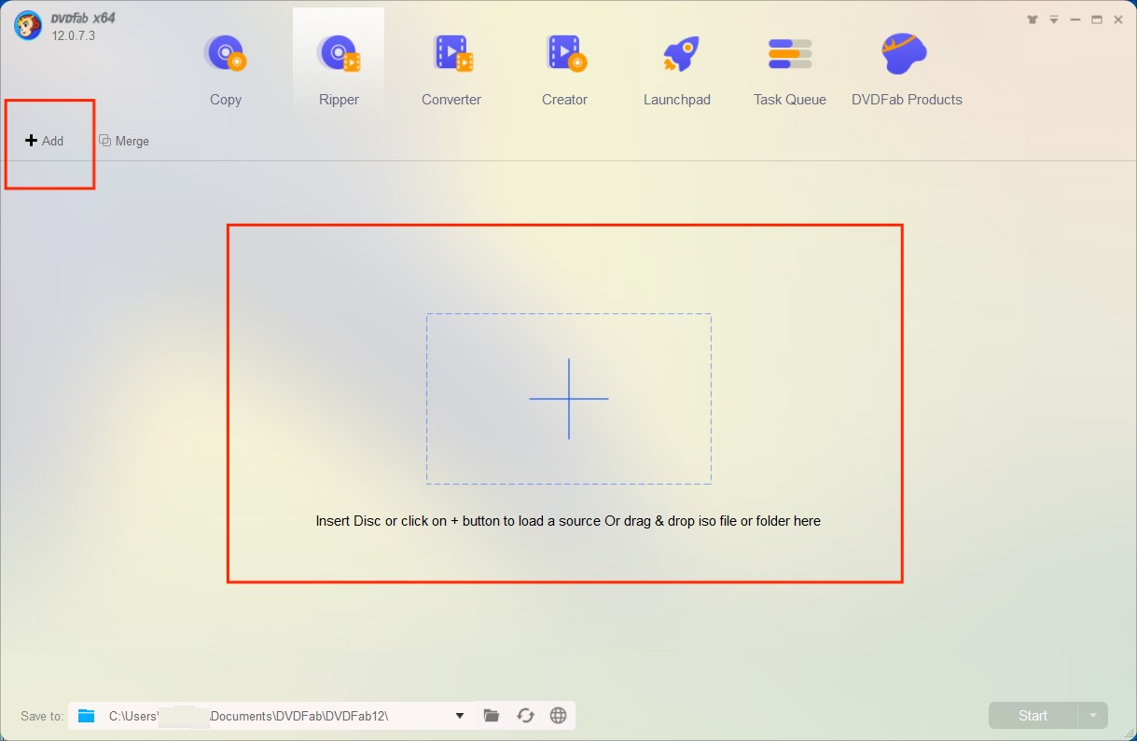Click the Add source button

coord(45,141)
